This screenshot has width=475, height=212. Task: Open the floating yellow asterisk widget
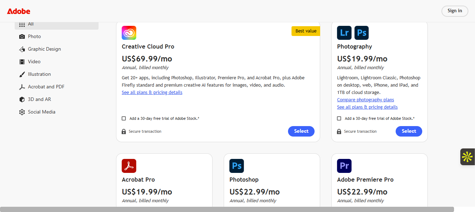pyautogui.click(x=467, y=157)
